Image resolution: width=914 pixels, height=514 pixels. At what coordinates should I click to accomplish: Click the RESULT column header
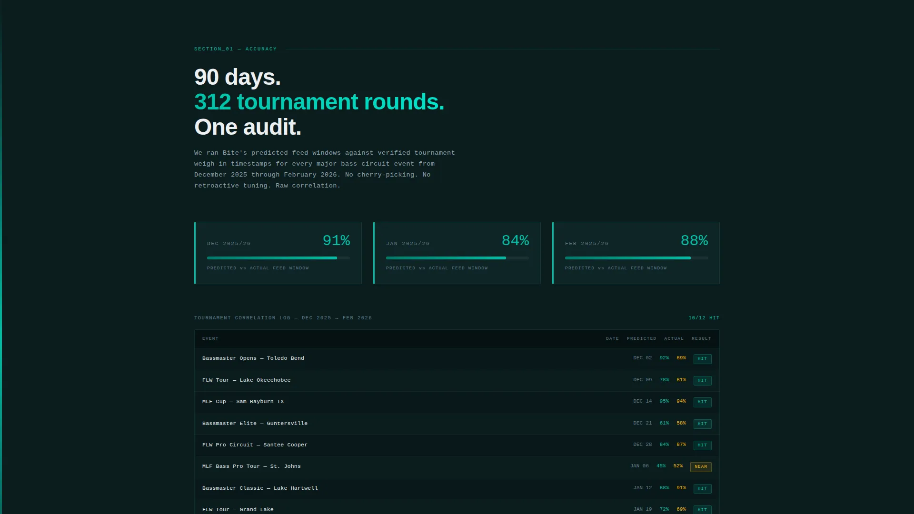point(701,339)
